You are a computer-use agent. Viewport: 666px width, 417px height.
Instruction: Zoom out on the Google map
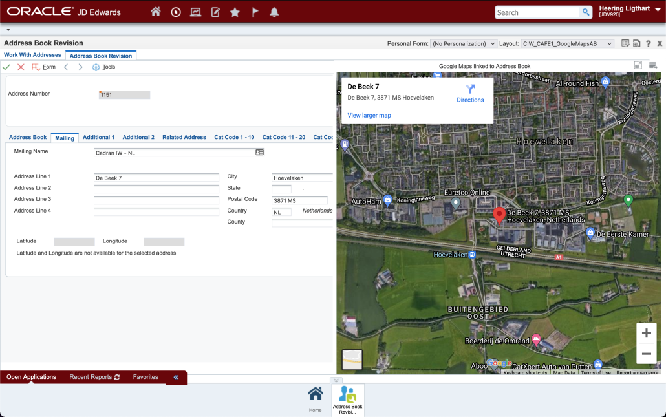pyautogui.click(x=646, y=354)
